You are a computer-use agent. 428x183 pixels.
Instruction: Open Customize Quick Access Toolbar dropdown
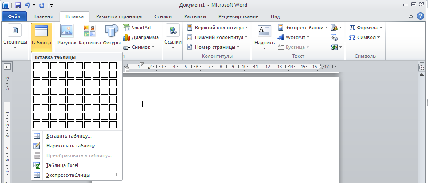pos(52,5)
